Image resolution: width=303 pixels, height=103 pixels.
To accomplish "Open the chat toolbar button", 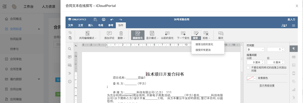I will pos(221,35).
